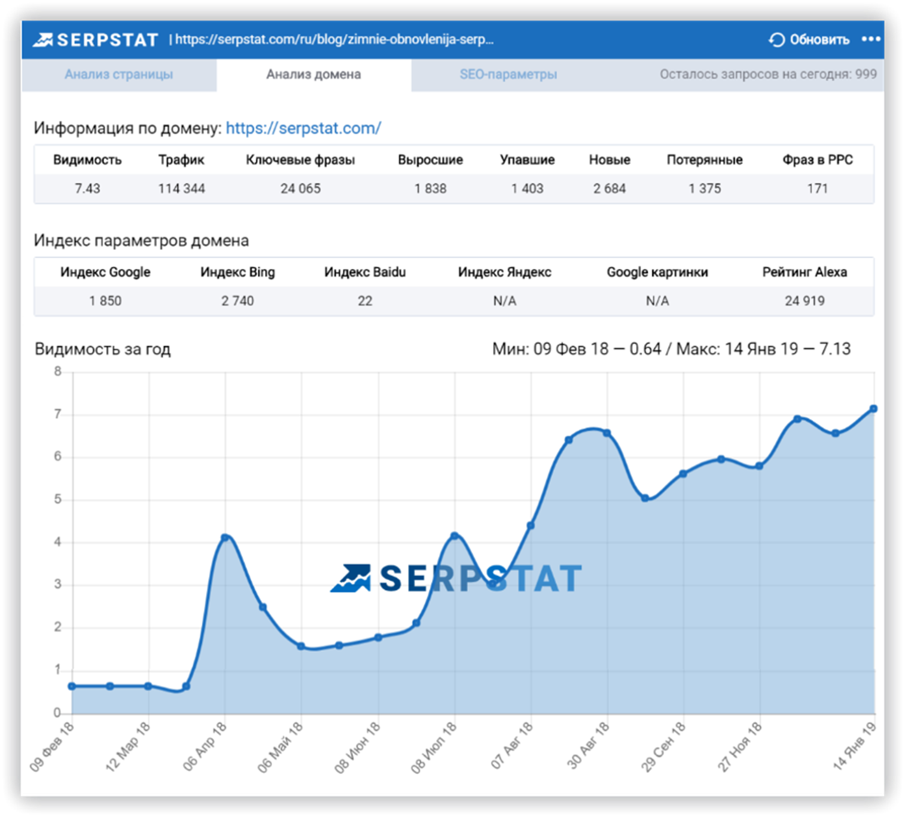Click the N/A under Google картинки
The height and width of the screenshot is (817, 905).
[657, 301]
